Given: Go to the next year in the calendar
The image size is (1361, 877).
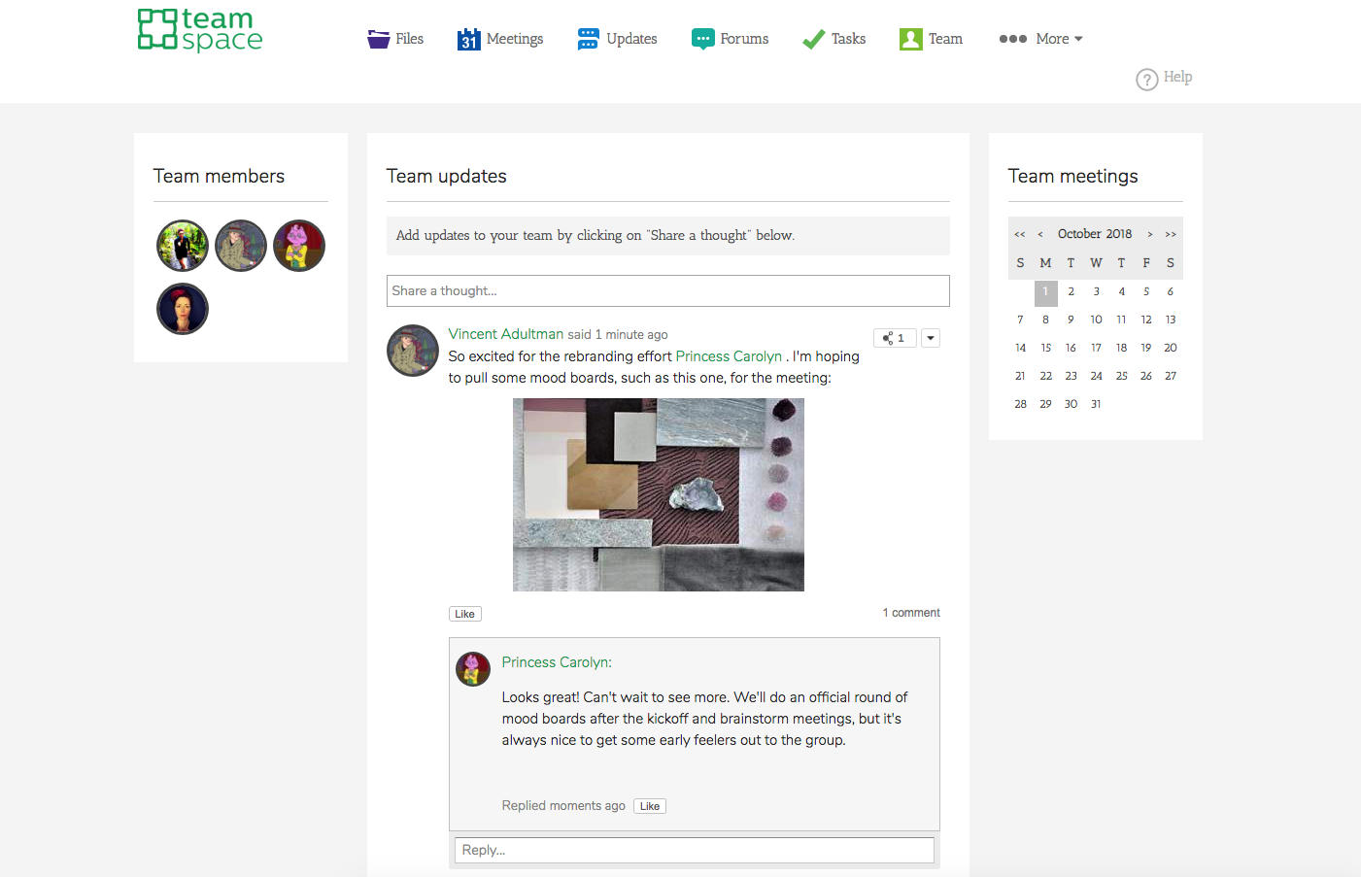Looking at the screenshot, I should coord(1171,234).
